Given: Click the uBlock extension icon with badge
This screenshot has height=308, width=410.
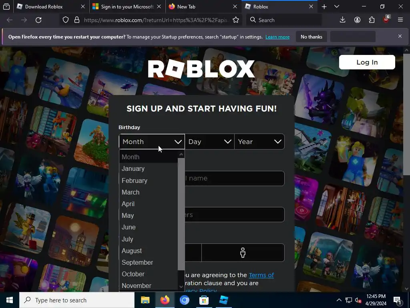Looking at the screenshot, I should pyautogui.click(x=386, y=19).
